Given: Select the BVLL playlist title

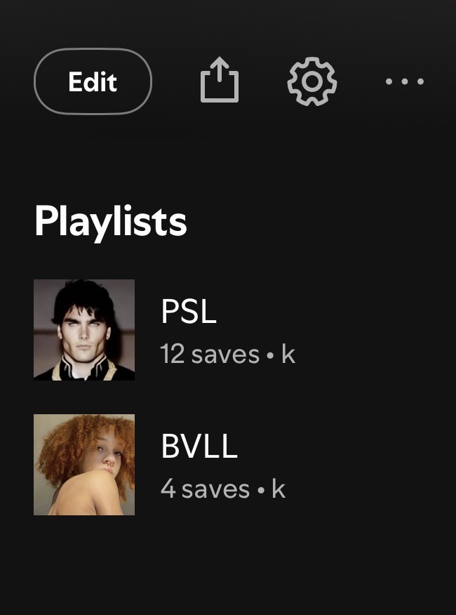Looking at the screenshot, I should [199, 447].
